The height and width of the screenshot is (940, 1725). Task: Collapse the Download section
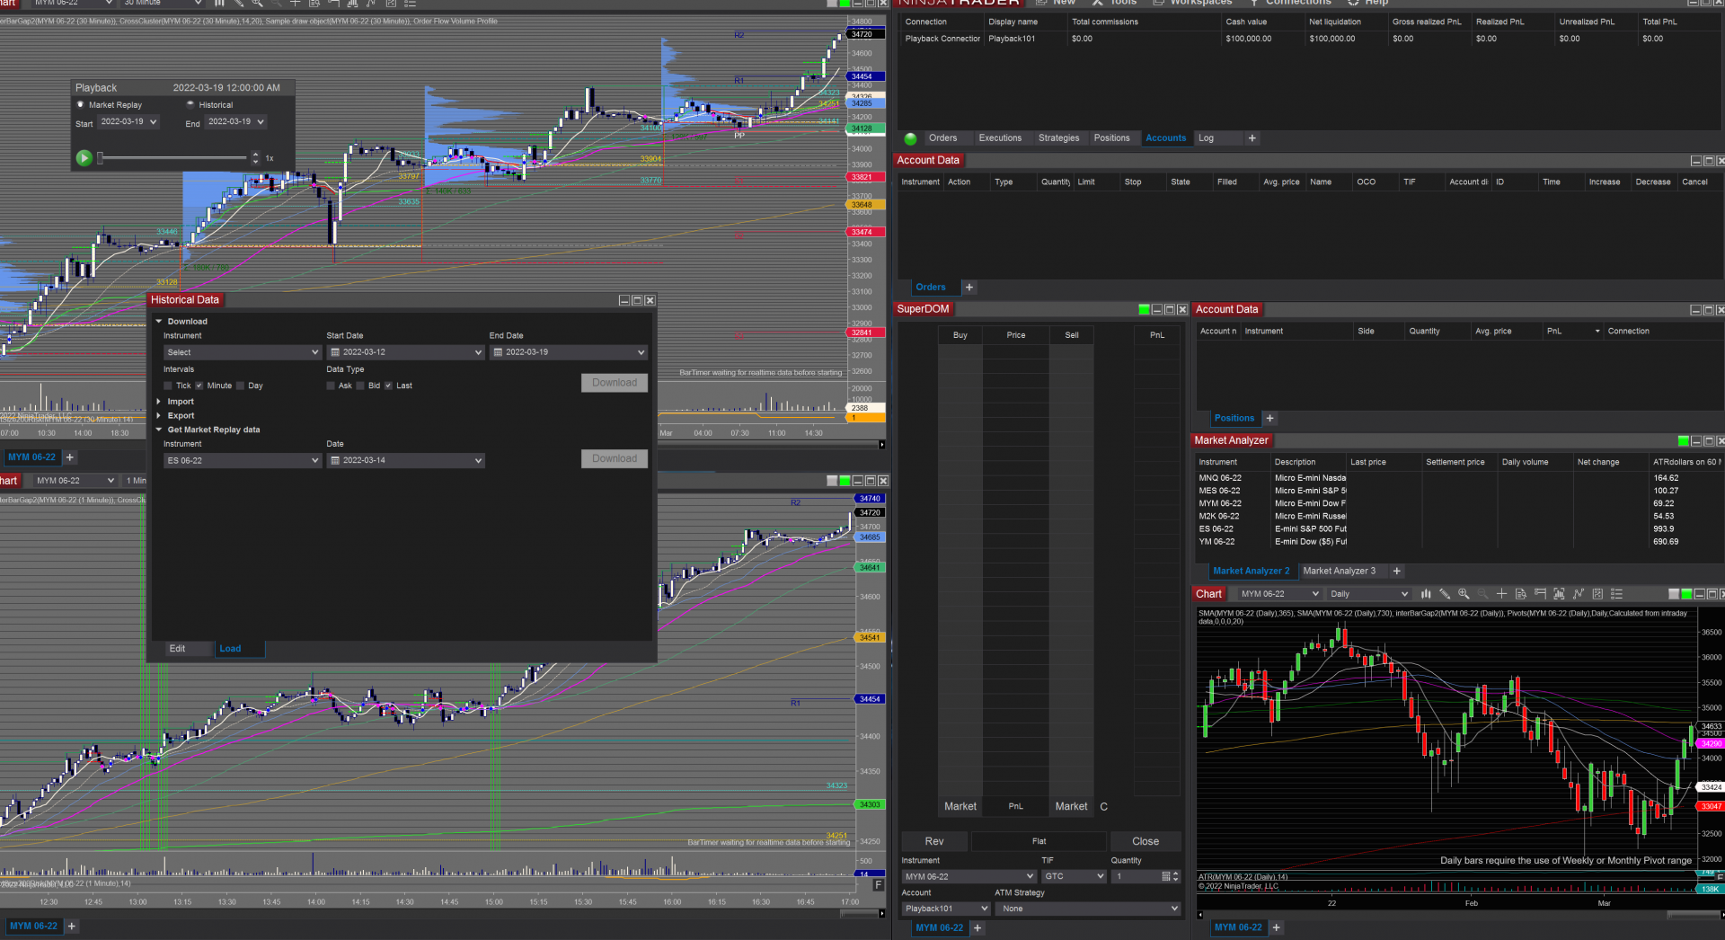coord(159,321)
